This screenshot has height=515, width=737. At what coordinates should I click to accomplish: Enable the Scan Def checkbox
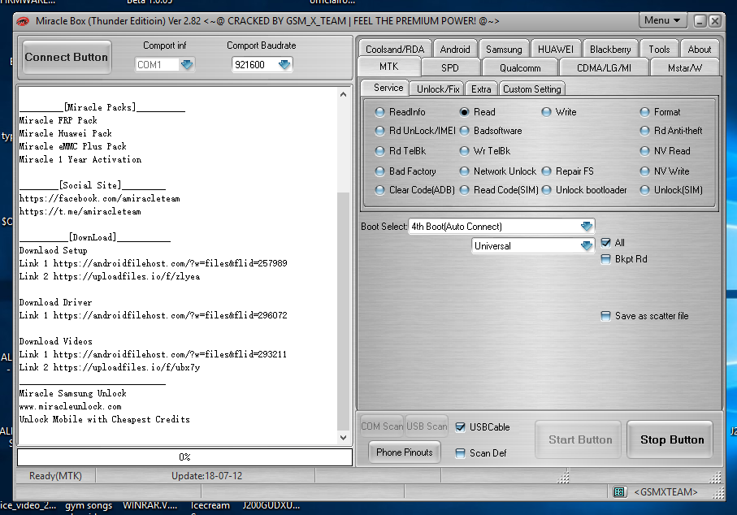pos(460,453)
